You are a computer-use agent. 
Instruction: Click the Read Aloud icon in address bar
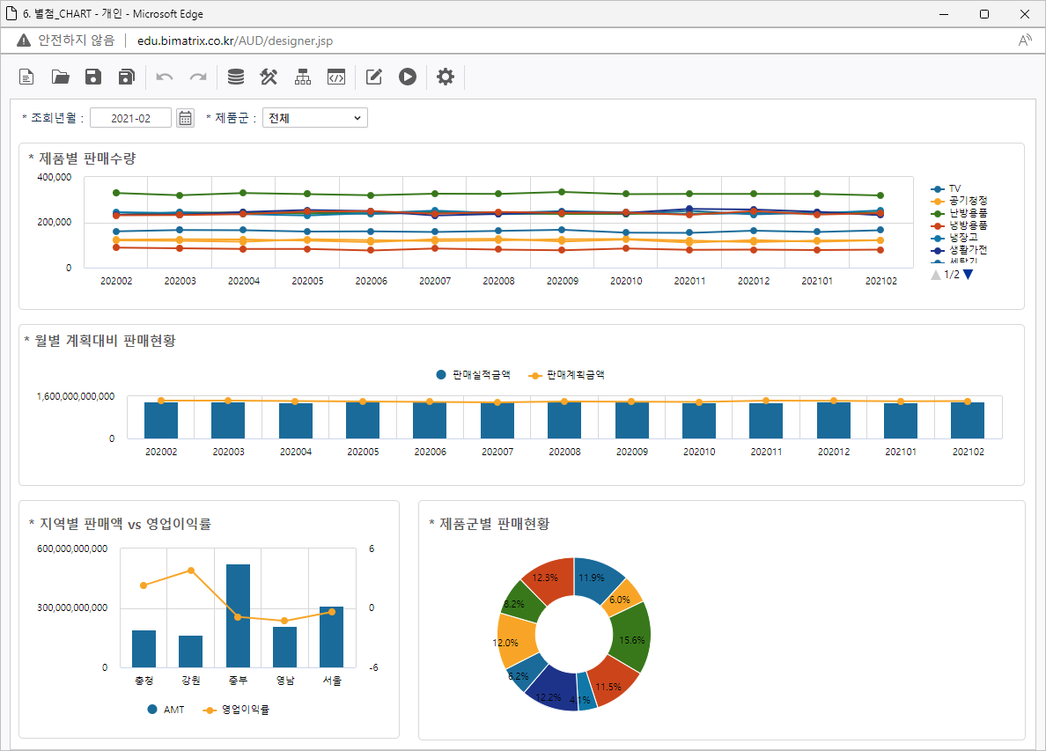point(1025,40)
